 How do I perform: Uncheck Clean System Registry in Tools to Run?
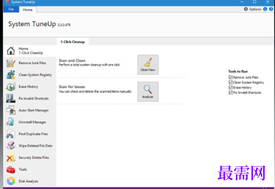coord(231,82)
